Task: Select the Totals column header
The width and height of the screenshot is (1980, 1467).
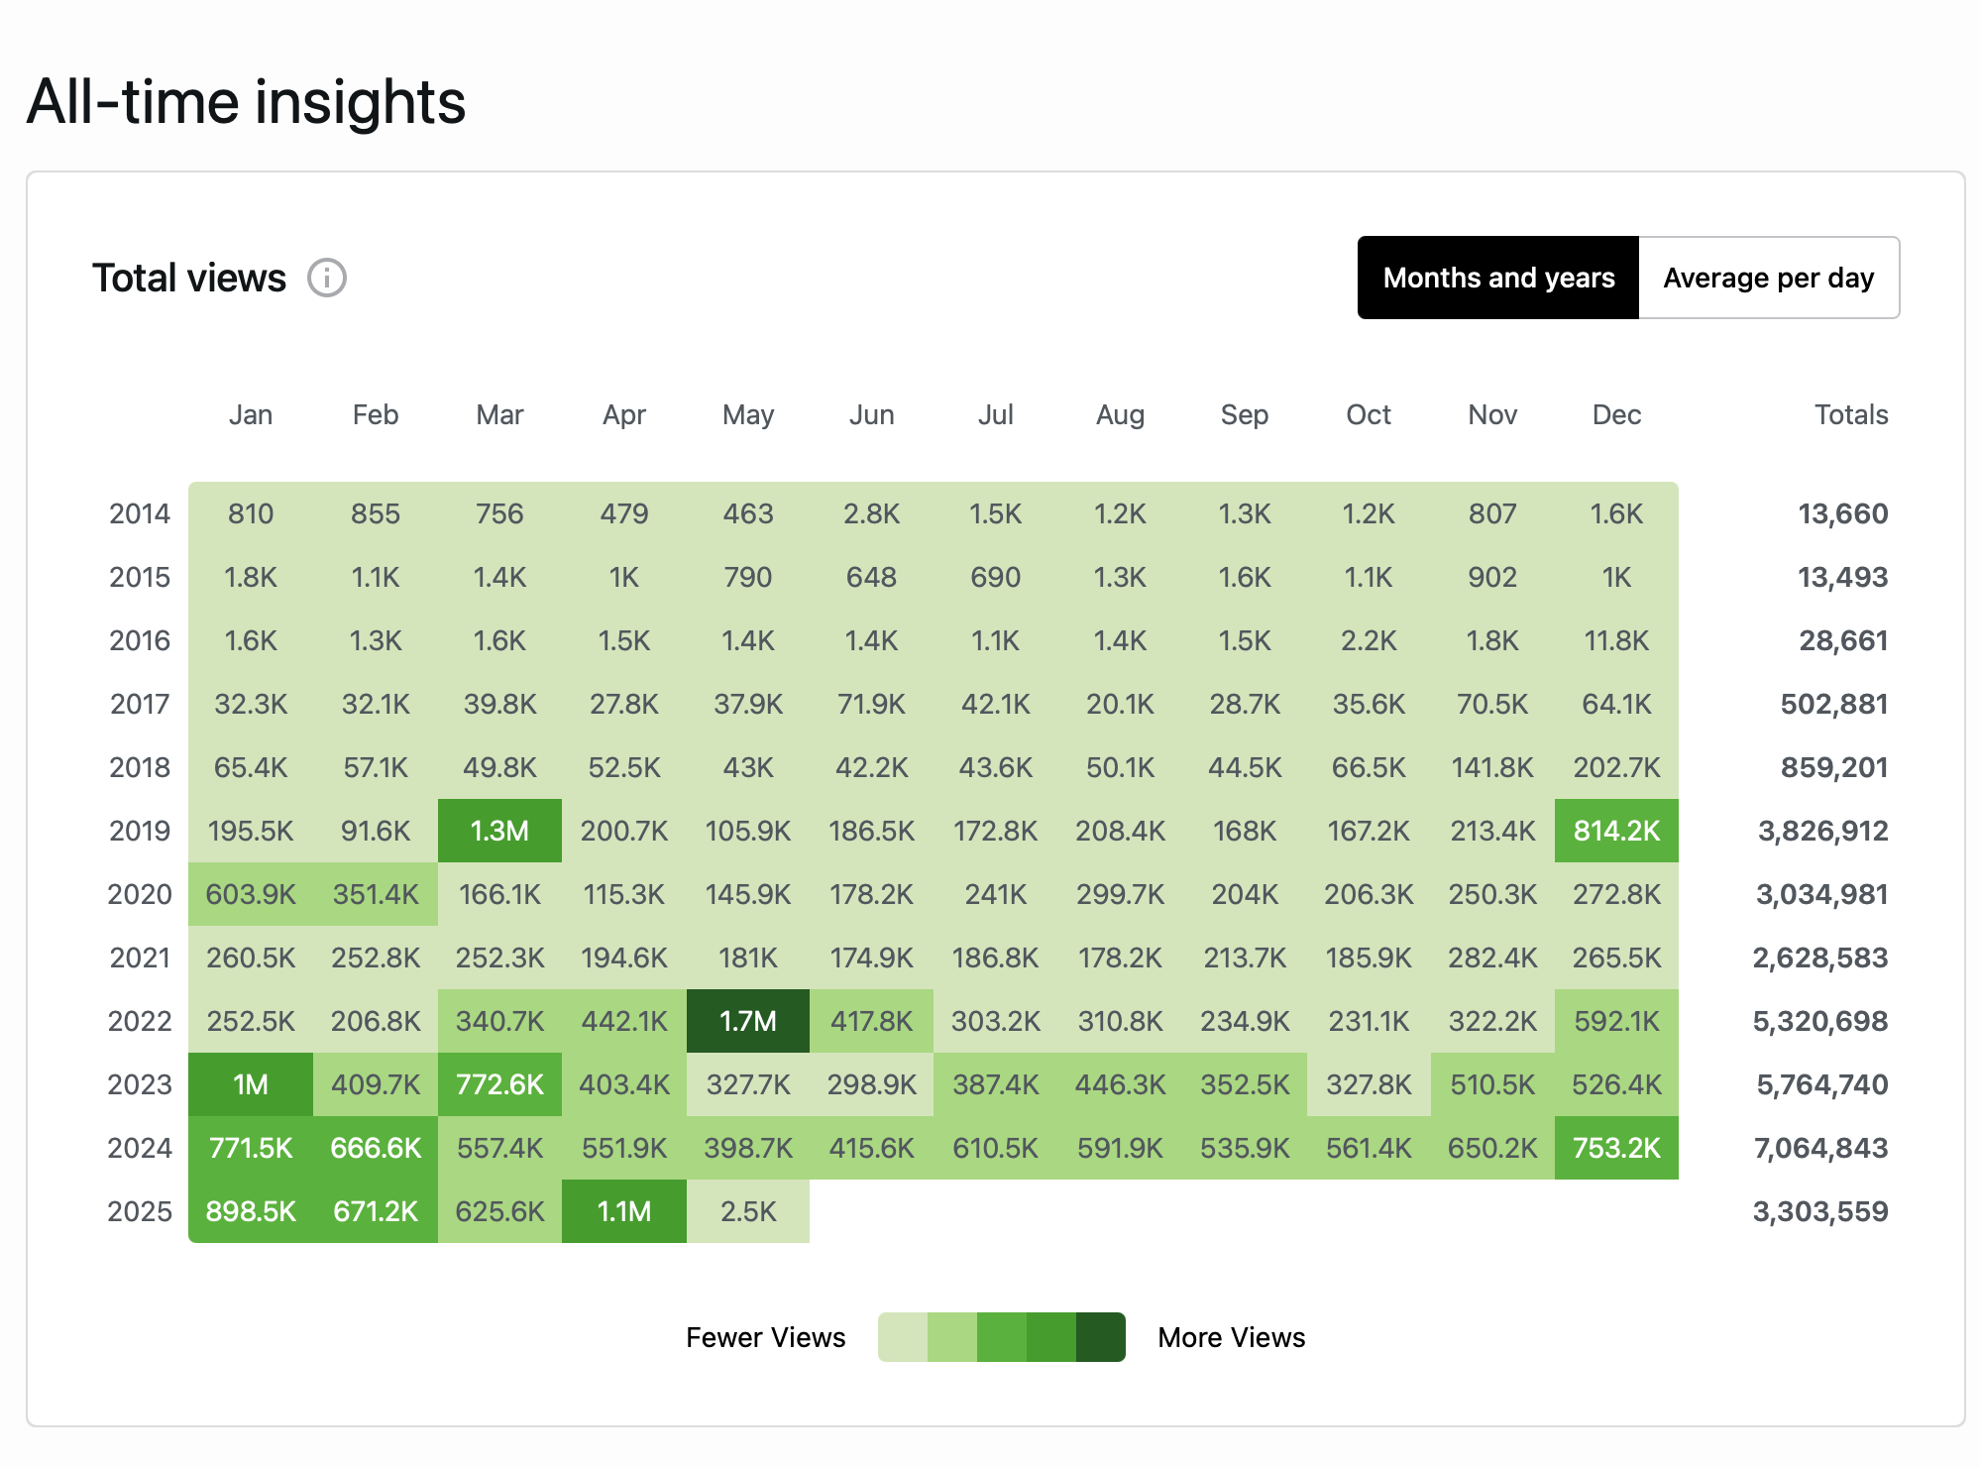Action: [x=1851, y=414]
